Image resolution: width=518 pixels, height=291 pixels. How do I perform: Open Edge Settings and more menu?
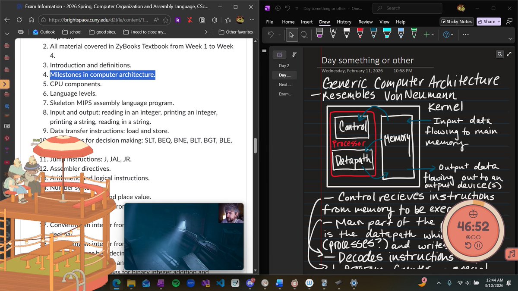[252, 20]
